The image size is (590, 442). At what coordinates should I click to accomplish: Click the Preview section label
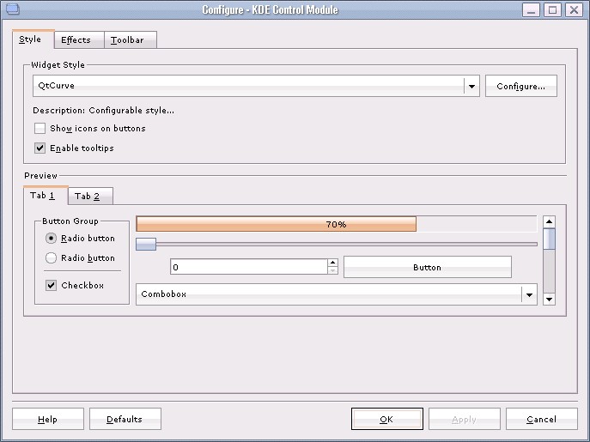point(40,176)
